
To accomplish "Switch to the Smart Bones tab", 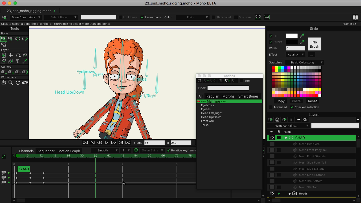I will [248, 96].
